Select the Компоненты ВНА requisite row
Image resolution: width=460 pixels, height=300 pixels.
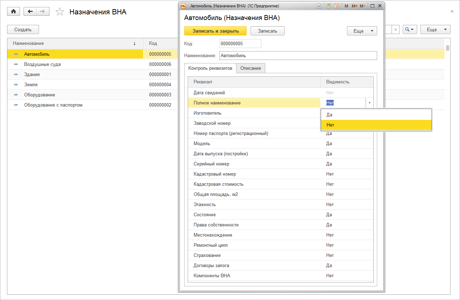click(x=281, y=276)
